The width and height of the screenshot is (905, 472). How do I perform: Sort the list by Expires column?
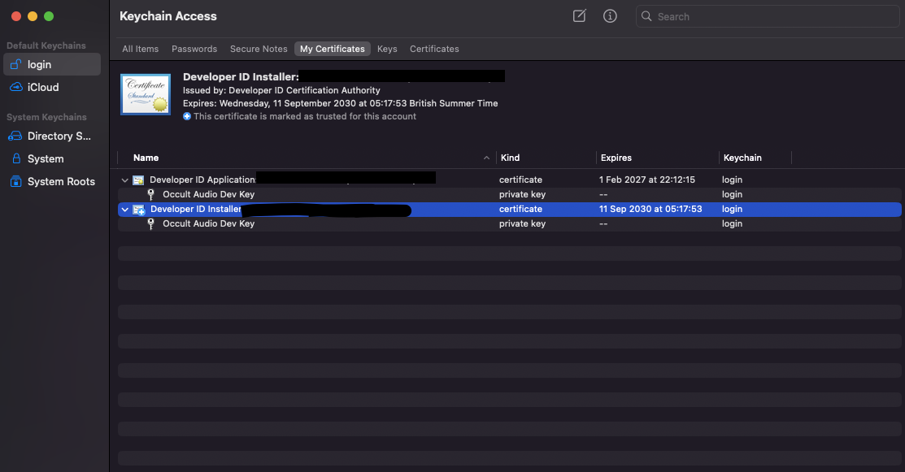[616, 158]
